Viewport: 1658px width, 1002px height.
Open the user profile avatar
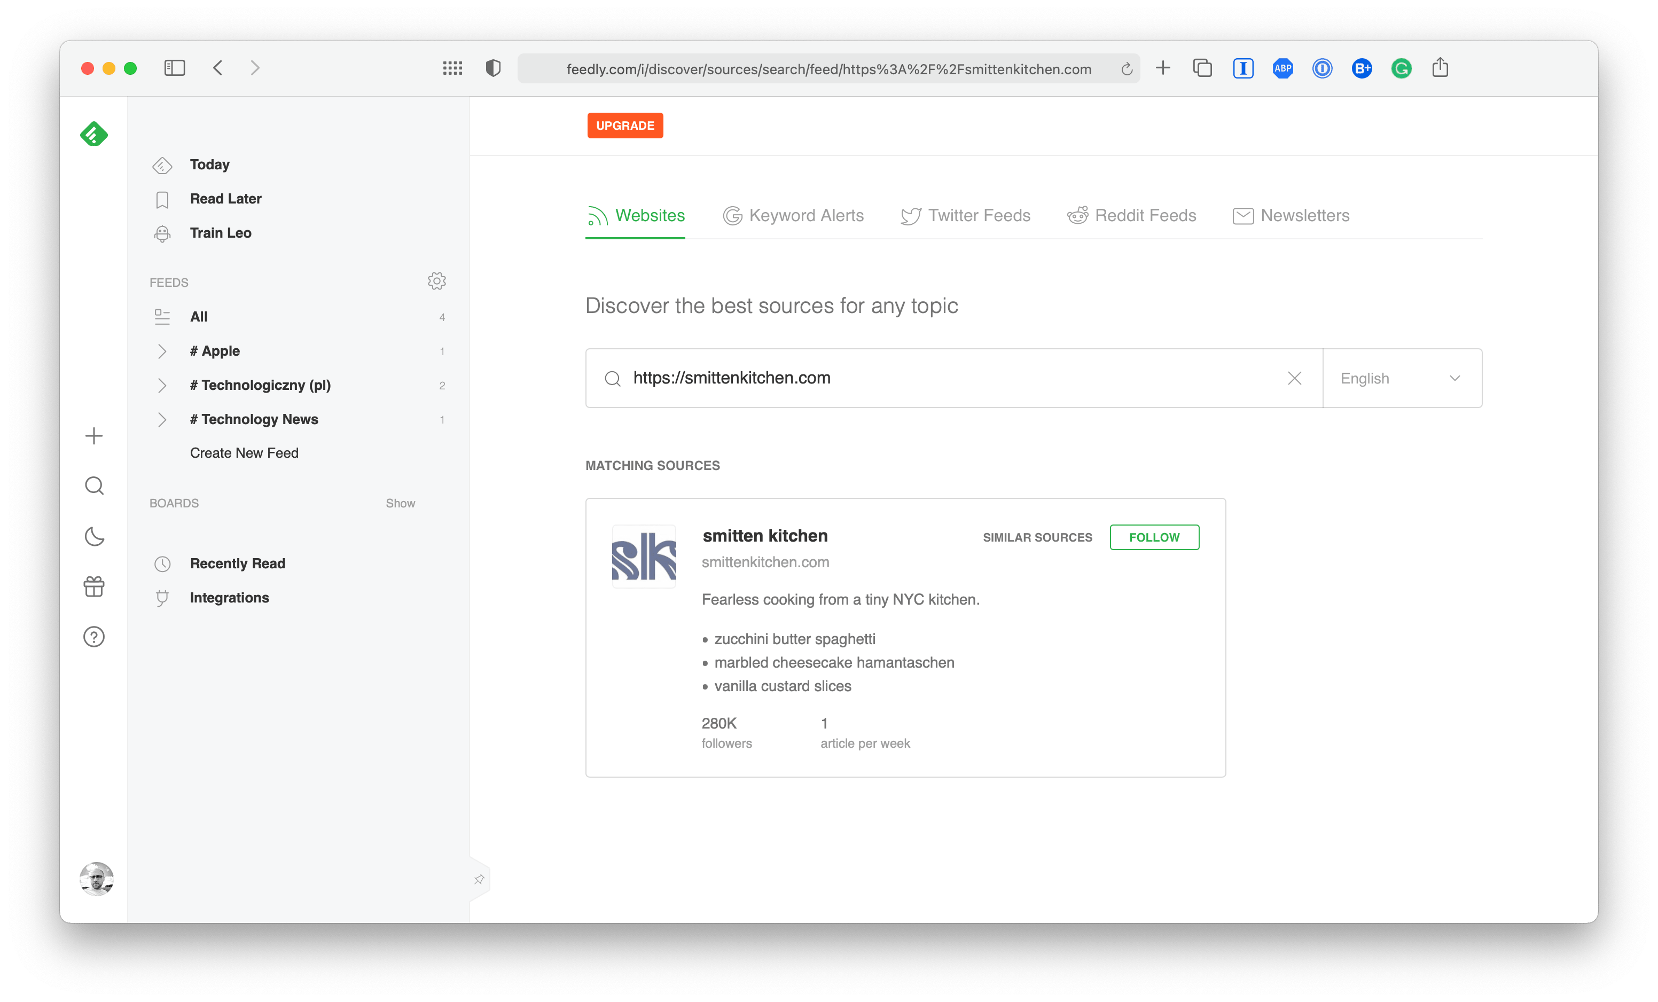coord(96,879)
